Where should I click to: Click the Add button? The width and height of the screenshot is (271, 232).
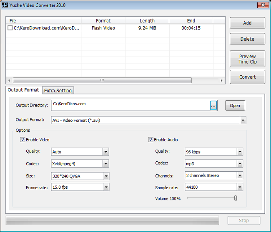247,23
